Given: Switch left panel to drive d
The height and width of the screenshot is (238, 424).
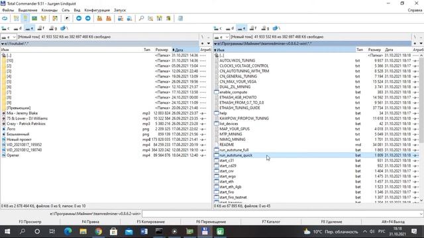Looking at the screenshot, I should click(x=18, y=28).
